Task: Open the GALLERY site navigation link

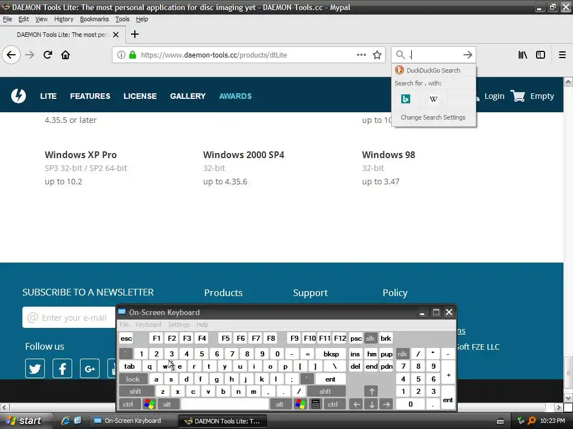Action: (188, 96)
